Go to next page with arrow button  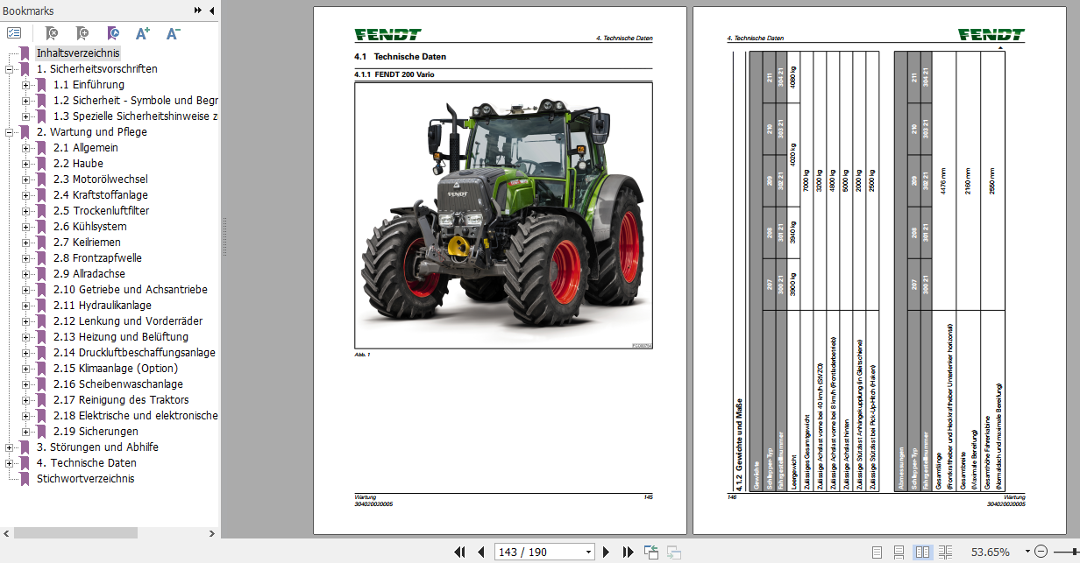click(x=606, y=552)
